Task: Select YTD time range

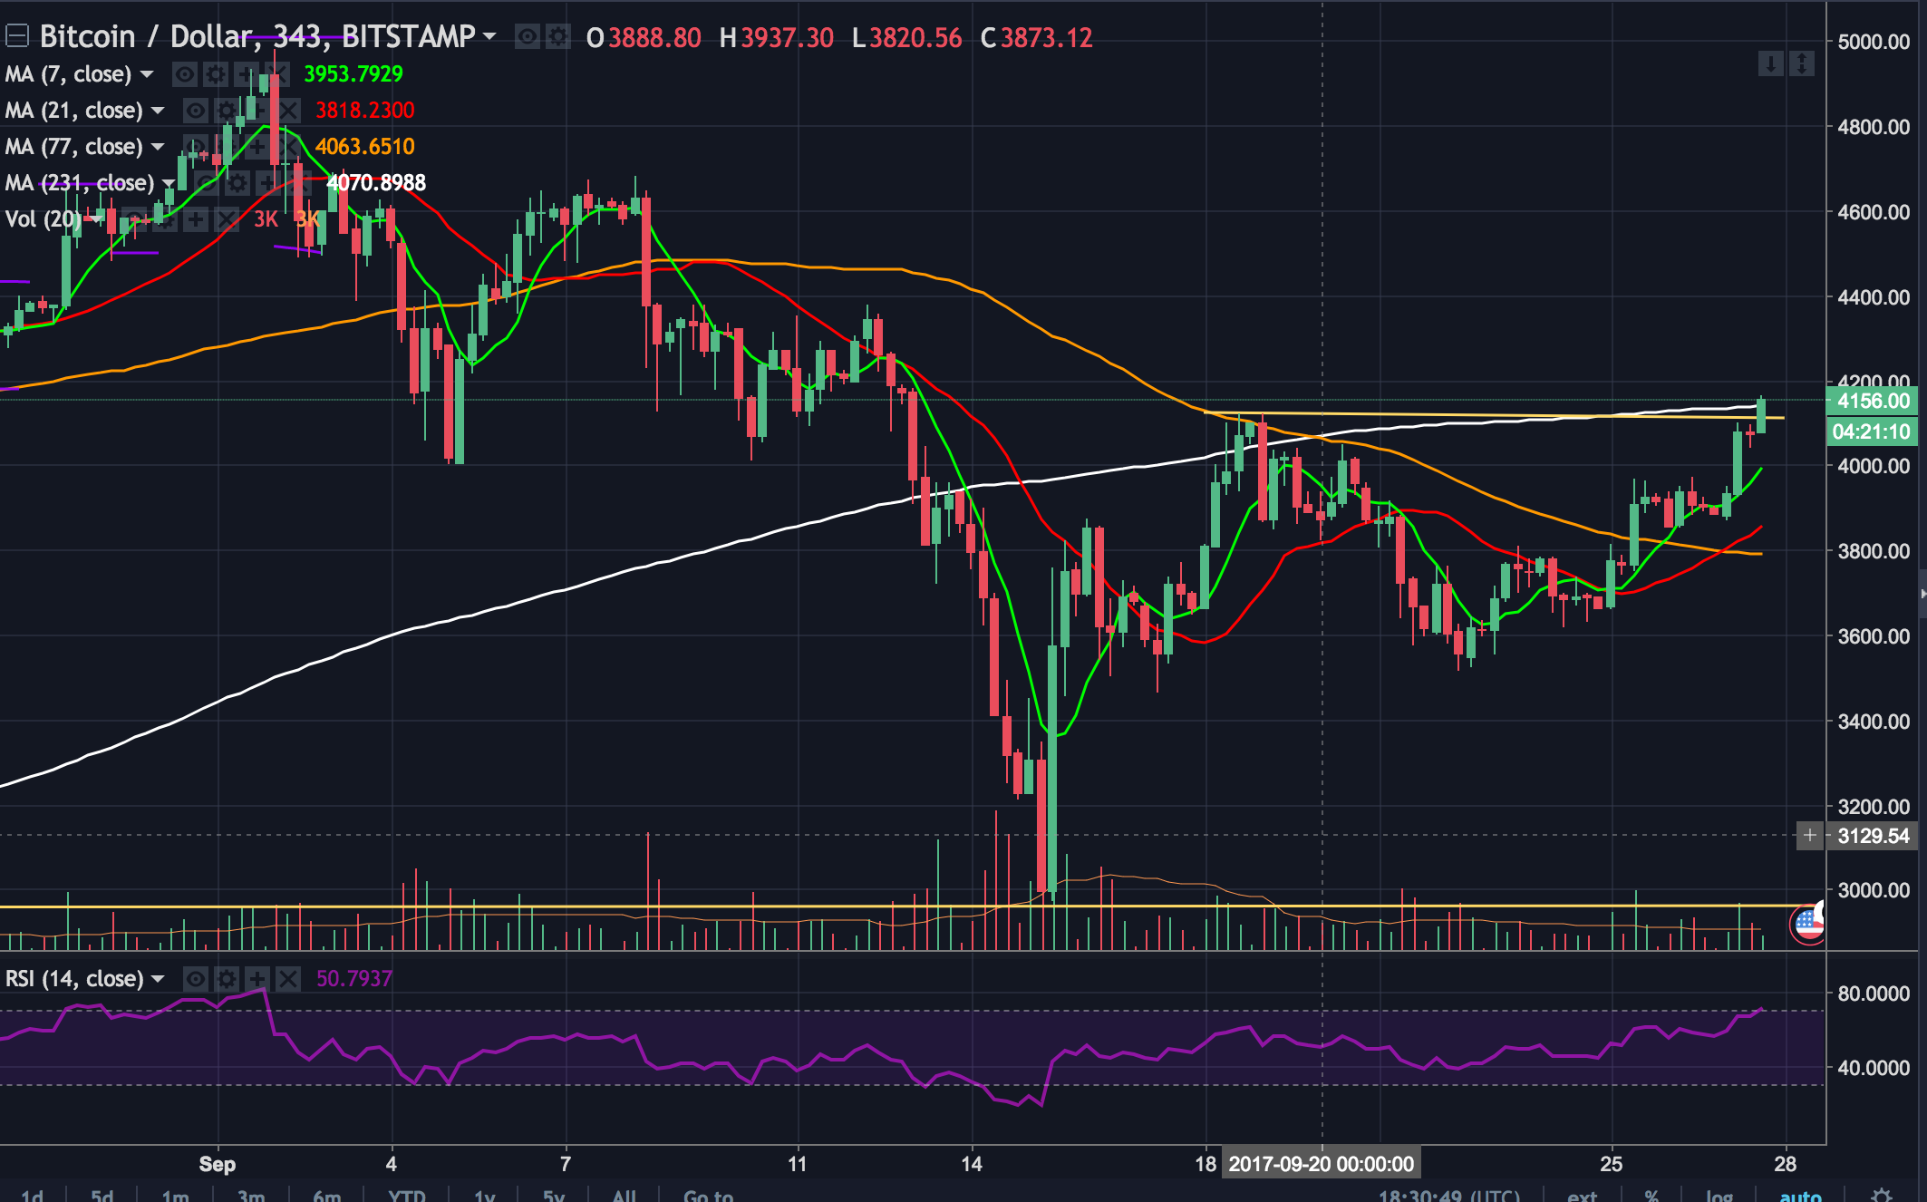Action: [407, 1196]
